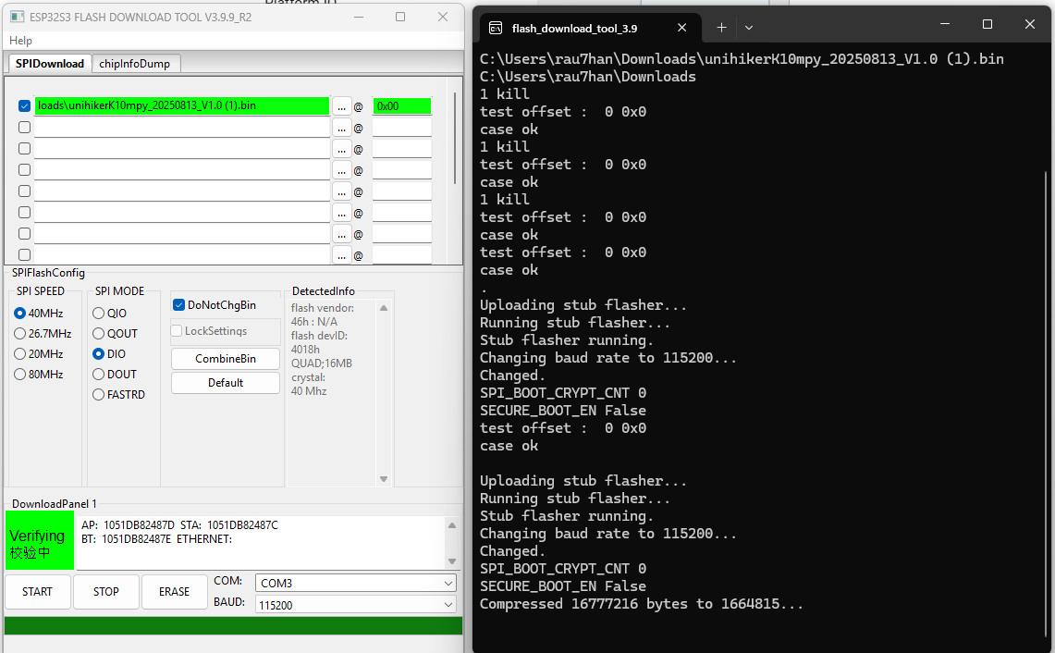This screenshot has width=1055, height=653.
Task: Open a new terminal tab with plus icon
Action: pyautogui.click(x=722, y=28)
